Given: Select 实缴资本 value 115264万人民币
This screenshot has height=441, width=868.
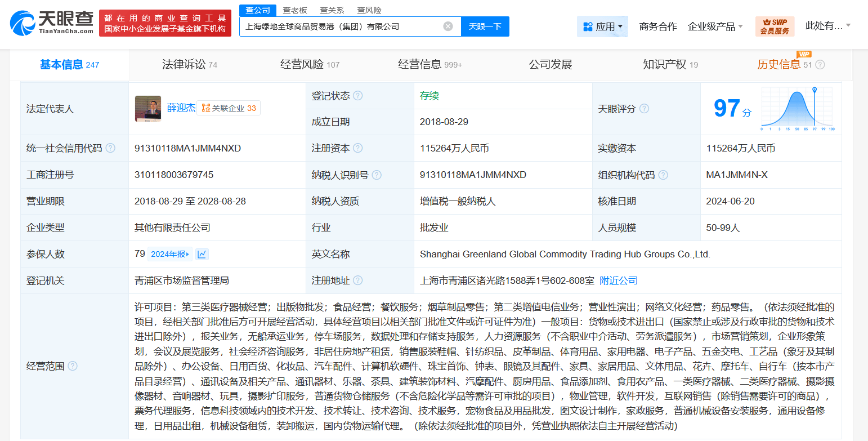Looking at the screenshot, I should [x=741, y=148].
